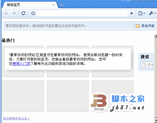Go forward with the forward arrow button

(14, 13)
